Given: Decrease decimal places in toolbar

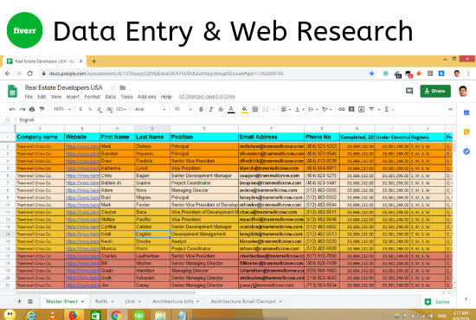Looking at the screenshot, I should (100, 109).
